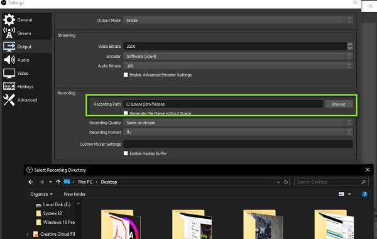This screenshot has width=377, height=239.
Task: Click the Video Bitrate field
Action: (235, 46)
